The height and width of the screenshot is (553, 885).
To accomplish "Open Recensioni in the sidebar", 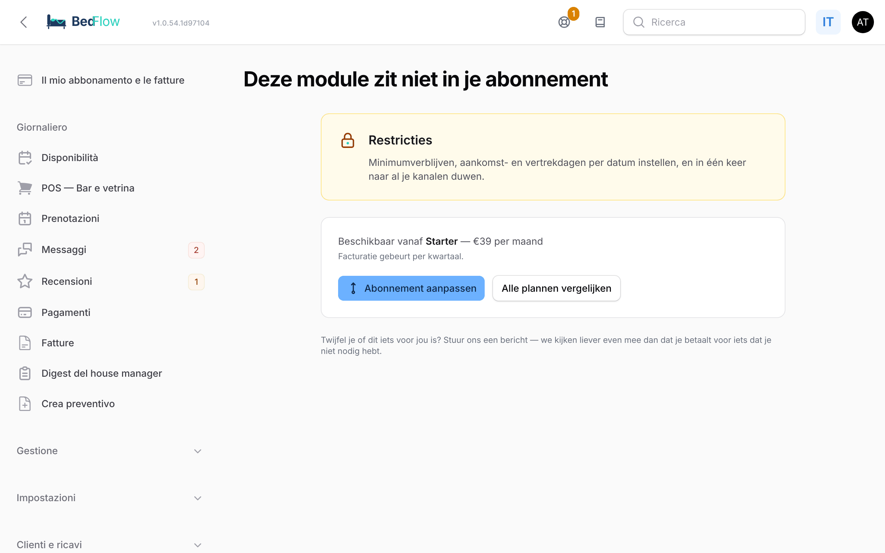I will [67, 281].
